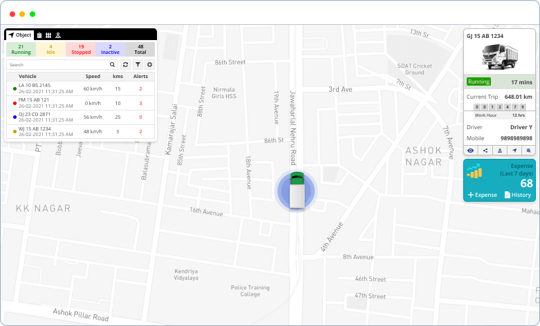Click 56 km/h speed value
Image resolution: width=540 pixels, height=326 pixels.
pyautogui.click(x=93, y=117)
